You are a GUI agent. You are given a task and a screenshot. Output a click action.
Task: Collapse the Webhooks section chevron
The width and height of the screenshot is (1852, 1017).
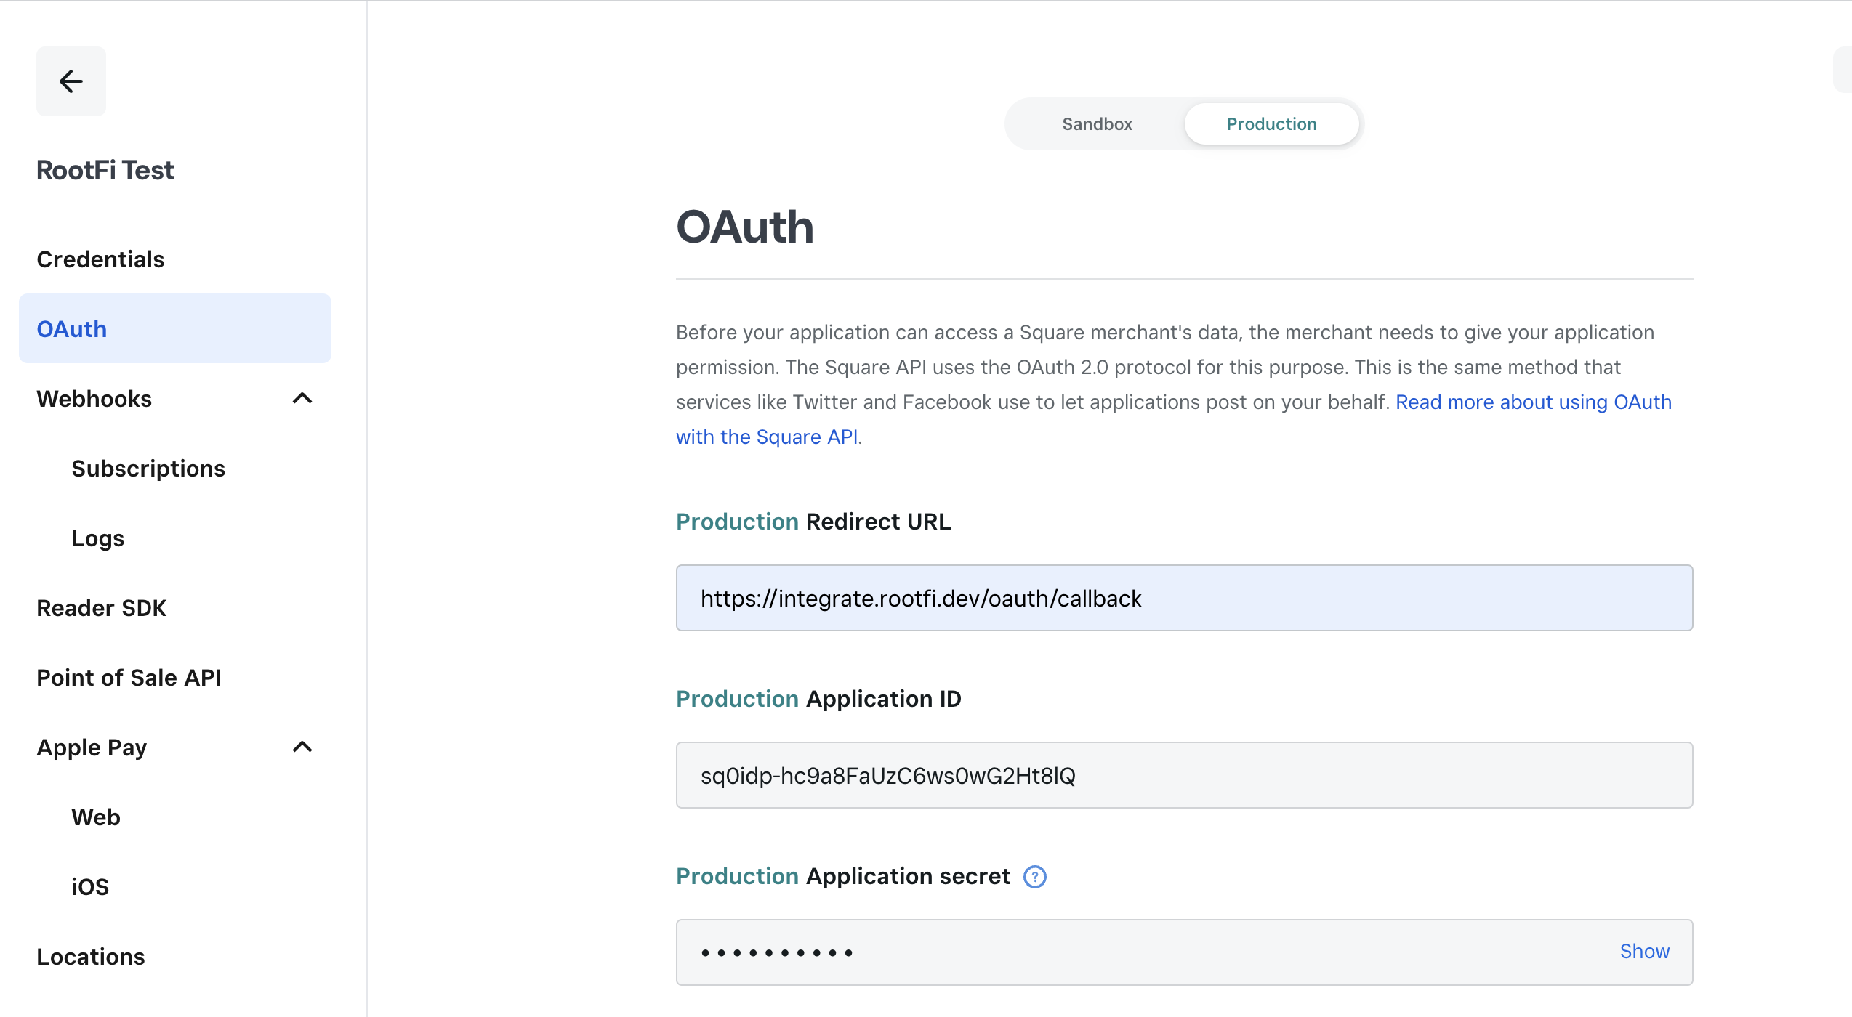coord(302,399)
